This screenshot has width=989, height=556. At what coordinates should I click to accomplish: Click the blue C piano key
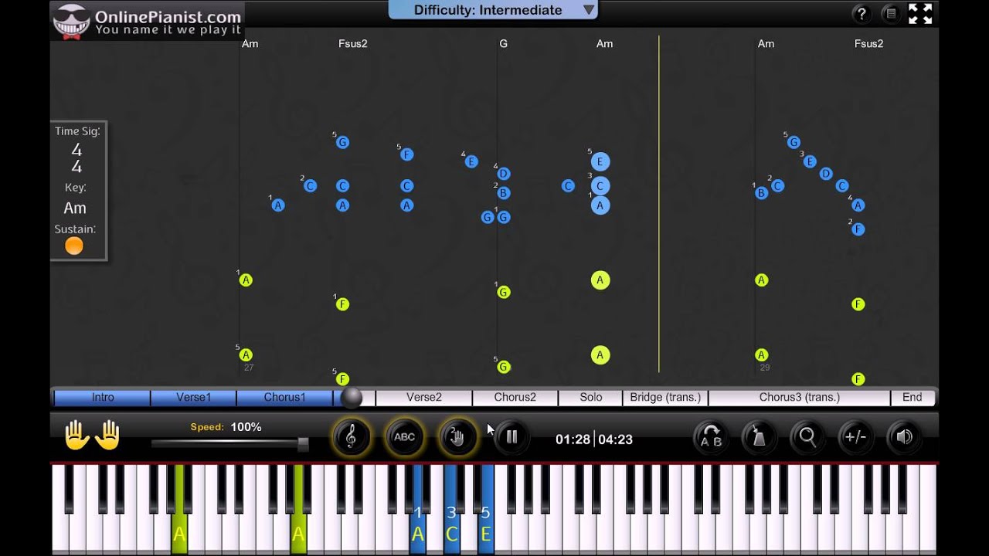tap(451, 510)
